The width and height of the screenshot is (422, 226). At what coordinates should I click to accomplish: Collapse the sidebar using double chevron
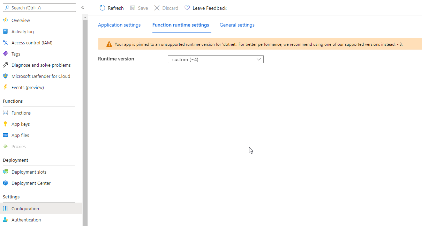pos(83,8)
